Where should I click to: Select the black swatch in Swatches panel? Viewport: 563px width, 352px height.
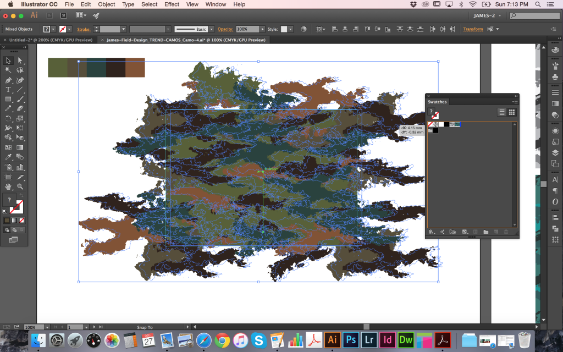pyautogui.click(x=446, y=125)
